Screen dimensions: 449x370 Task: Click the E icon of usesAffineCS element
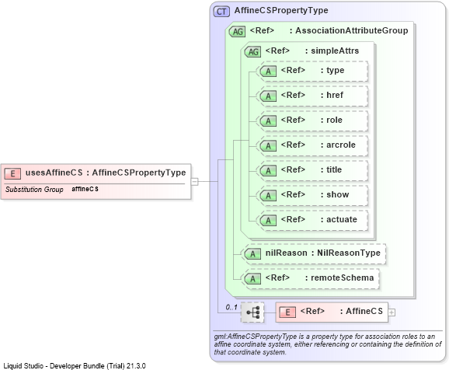(12, 173)
